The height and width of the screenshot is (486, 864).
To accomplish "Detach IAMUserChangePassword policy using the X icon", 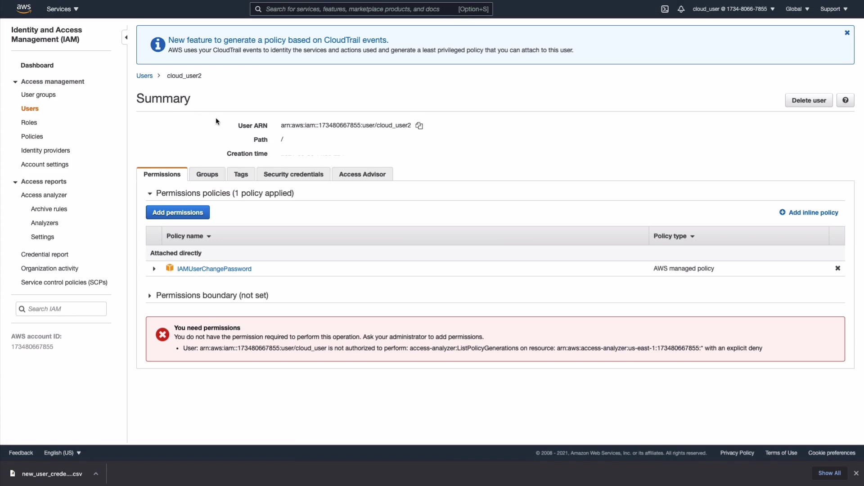I will point(837,268).
